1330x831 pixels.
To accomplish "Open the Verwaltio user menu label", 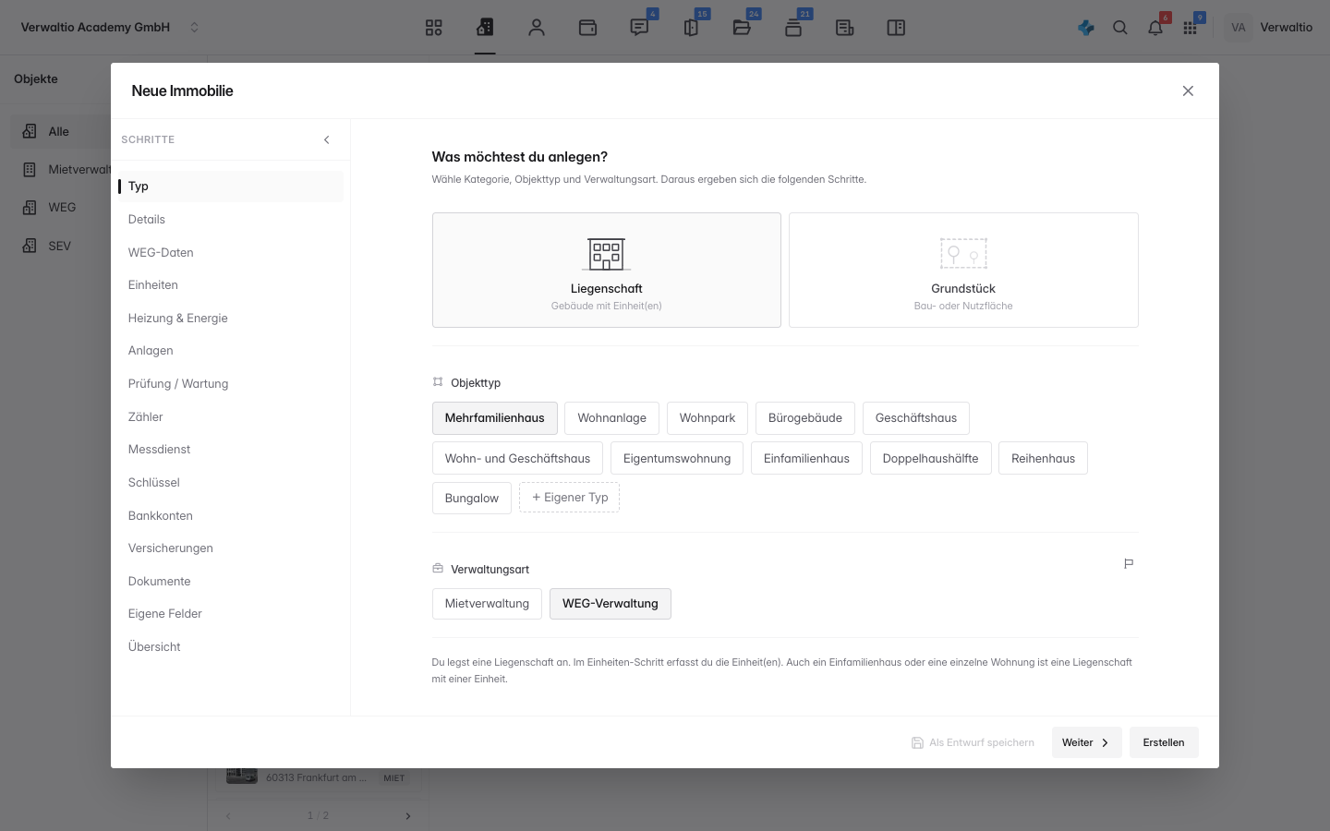I will coord(1286,28).
